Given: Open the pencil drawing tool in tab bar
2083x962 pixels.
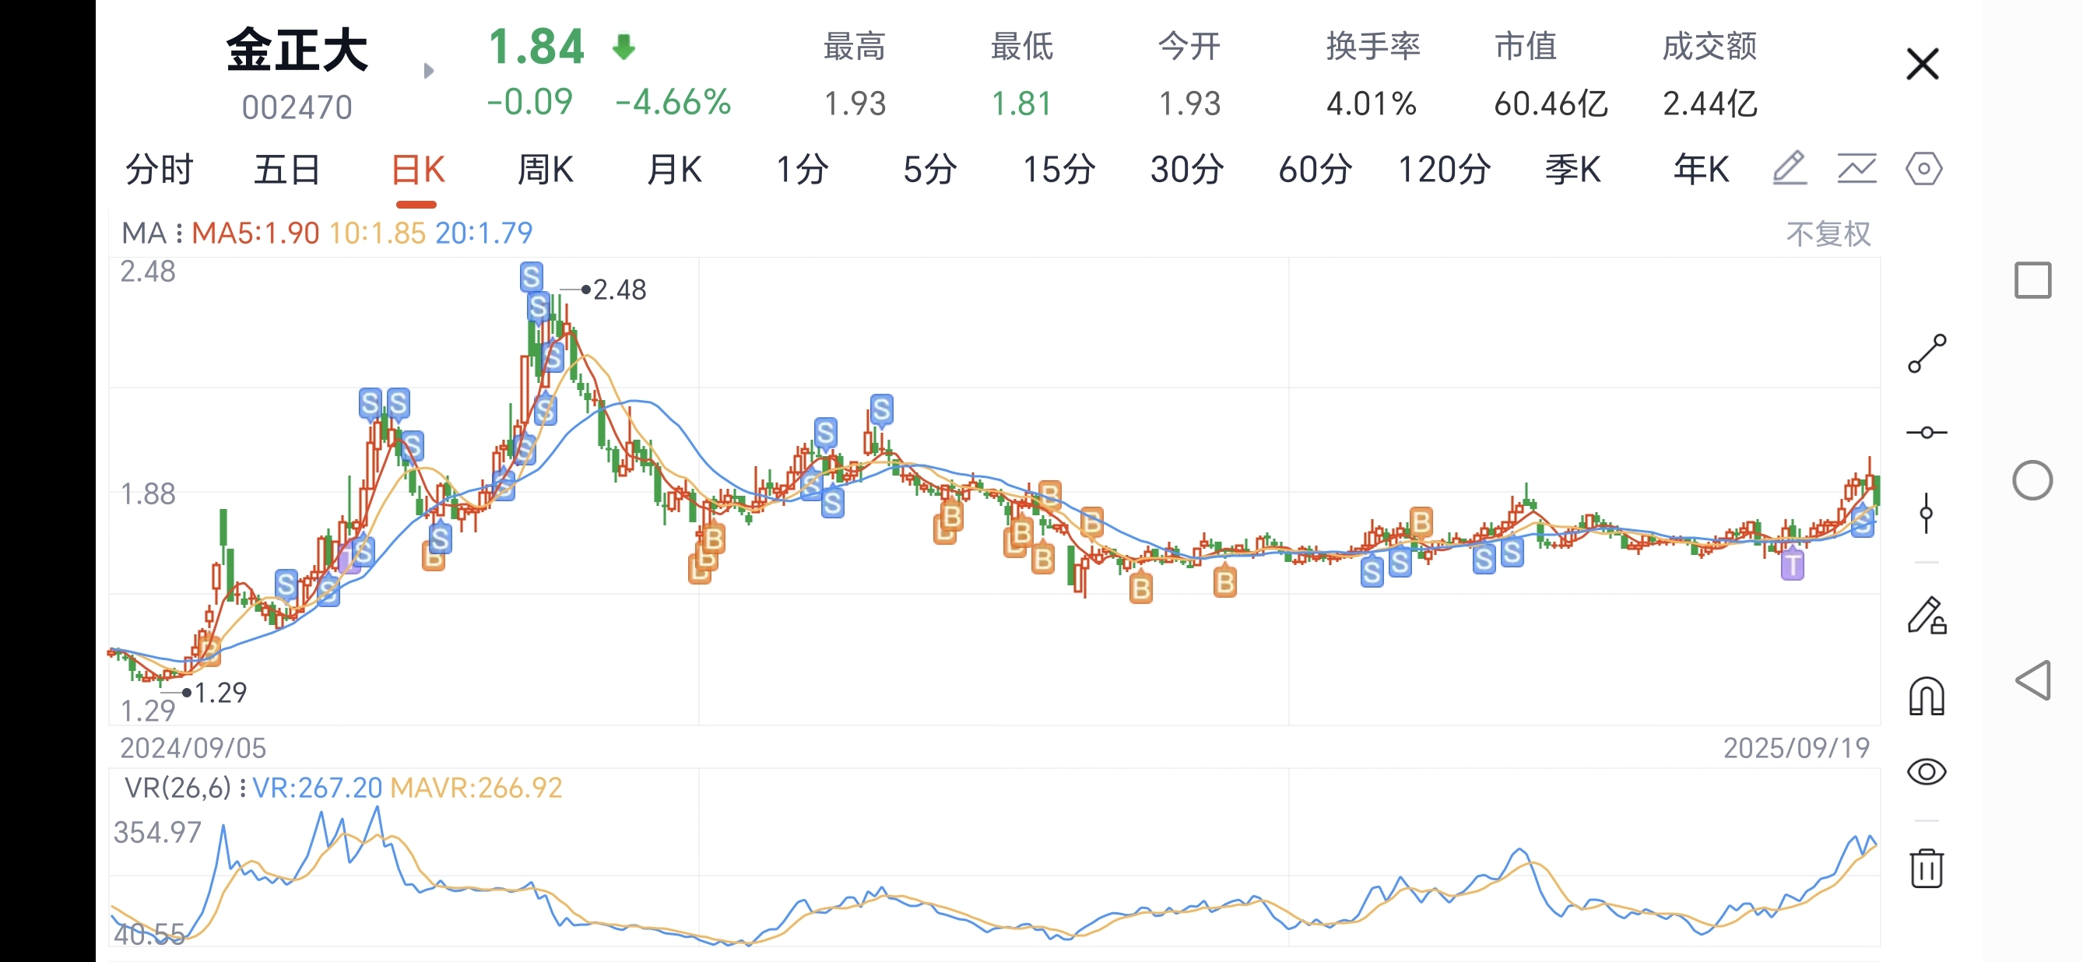Looking at the screenshot, I should coord(1790,168).
